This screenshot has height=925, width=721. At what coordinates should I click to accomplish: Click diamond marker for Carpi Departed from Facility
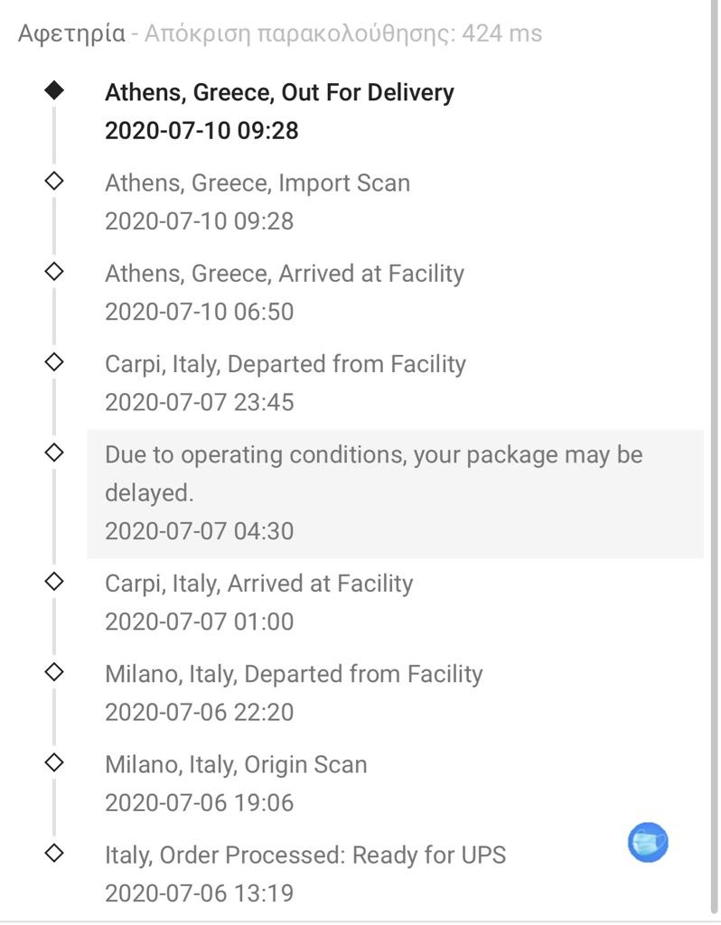click(54, 361)
